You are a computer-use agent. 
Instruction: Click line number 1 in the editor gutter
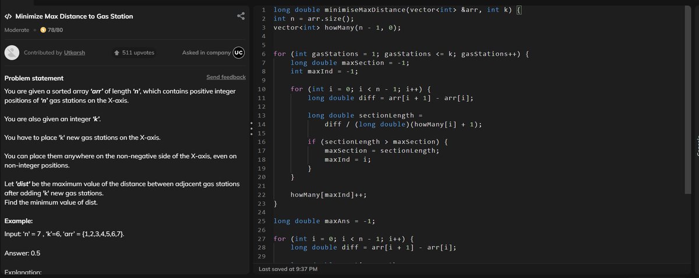tap(264, 10)
